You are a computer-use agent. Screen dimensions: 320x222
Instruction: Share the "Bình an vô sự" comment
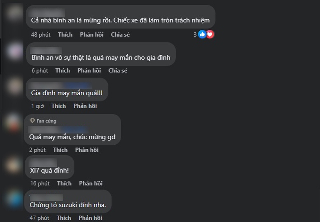pos(118,71)
